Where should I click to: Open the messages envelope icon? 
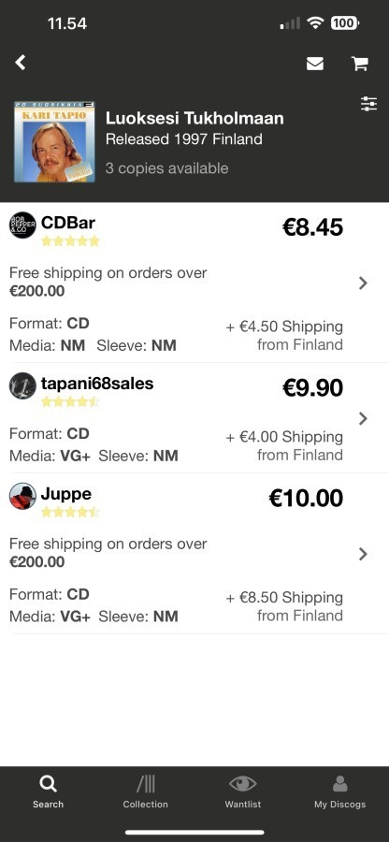click(315, 64)
